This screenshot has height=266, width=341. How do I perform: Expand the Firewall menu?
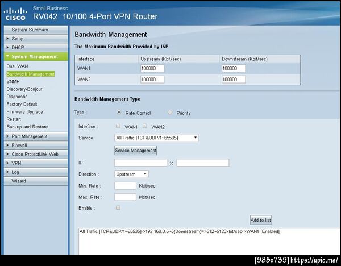[36, 146]
